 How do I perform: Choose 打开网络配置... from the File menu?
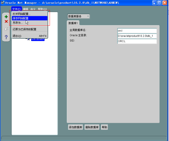(x=30, y=14)
